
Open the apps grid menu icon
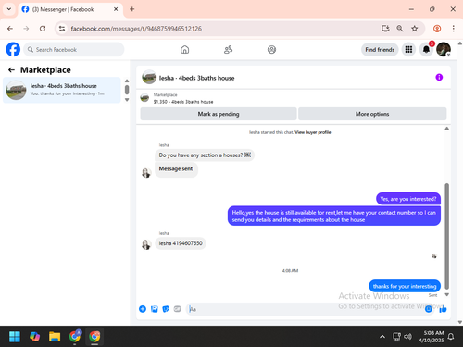tap(408, 49)
